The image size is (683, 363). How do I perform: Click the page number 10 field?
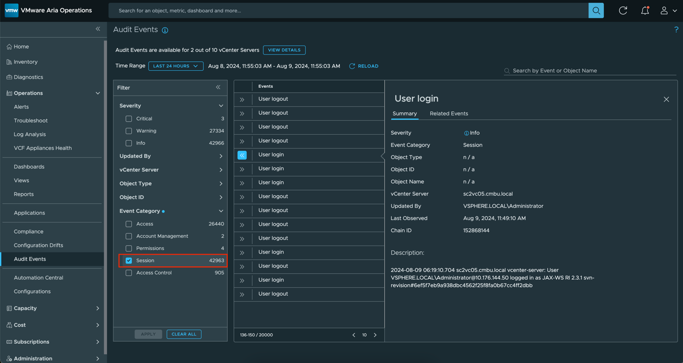click(365, 335)
